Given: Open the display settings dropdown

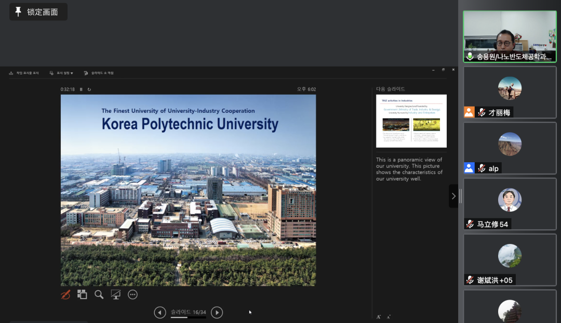Looking at the screenshot, I should pos(61,73).
